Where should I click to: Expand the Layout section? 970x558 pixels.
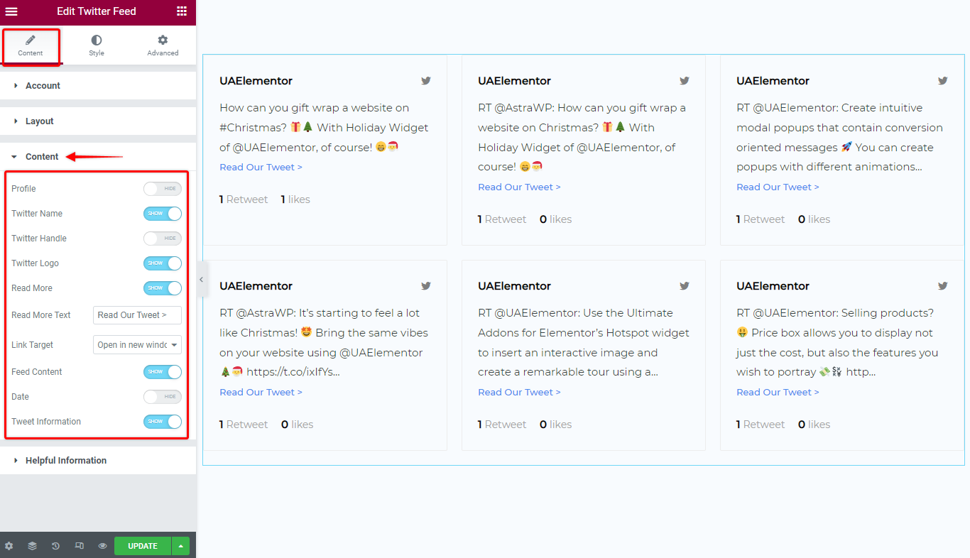tap(98, 121)
